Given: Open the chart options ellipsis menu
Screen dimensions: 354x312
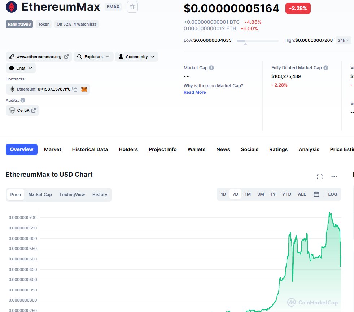Looking at the screenshot, I should (x=334, y=177).
